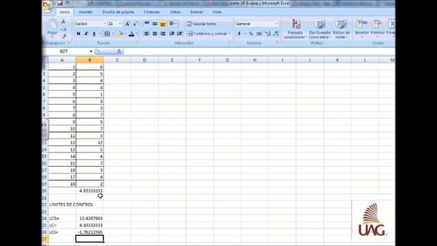Increase decimal places icon

click(268, 33)
